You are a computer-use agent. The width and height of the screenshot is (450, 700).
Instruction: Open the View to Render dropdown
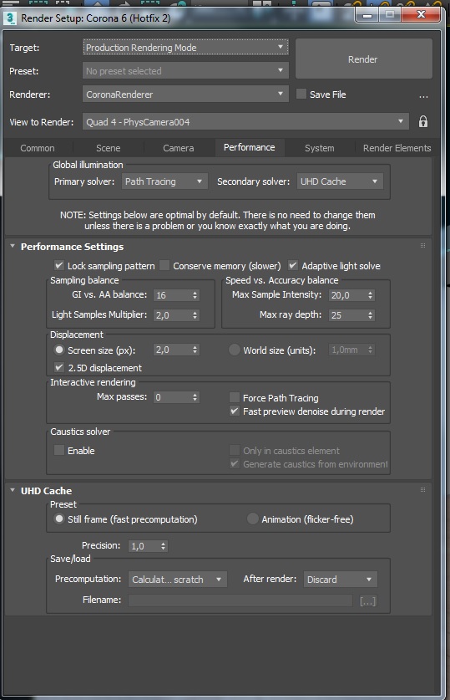click(x=245, y=121)
